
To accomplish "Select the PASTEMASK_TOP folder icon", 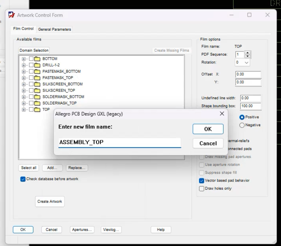I will tap(37, 78).
